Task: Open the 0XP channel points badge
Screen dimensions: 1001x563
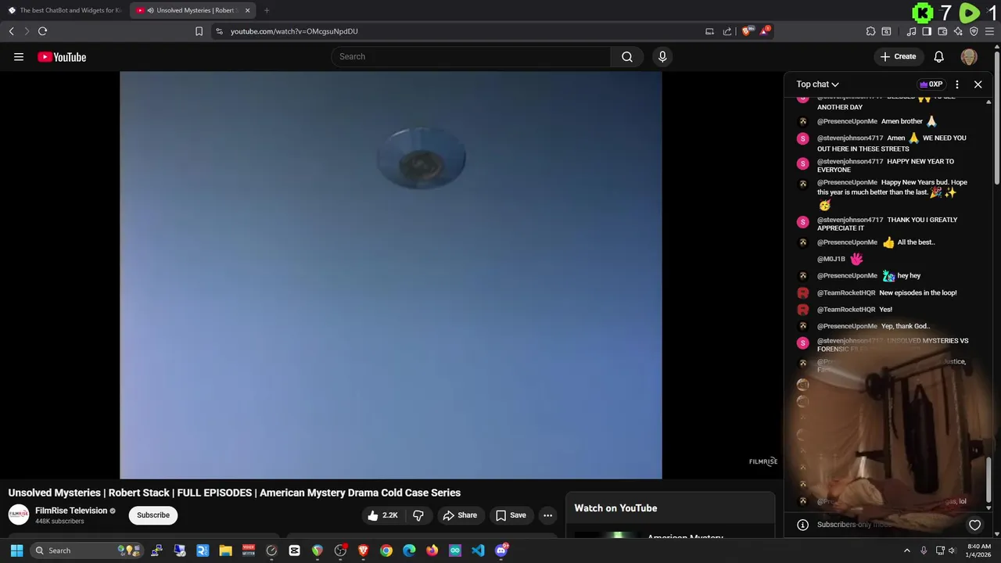Action: pos(931,84)
